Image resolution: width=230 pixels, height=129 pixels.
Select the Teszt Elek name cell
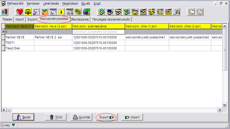20,48
